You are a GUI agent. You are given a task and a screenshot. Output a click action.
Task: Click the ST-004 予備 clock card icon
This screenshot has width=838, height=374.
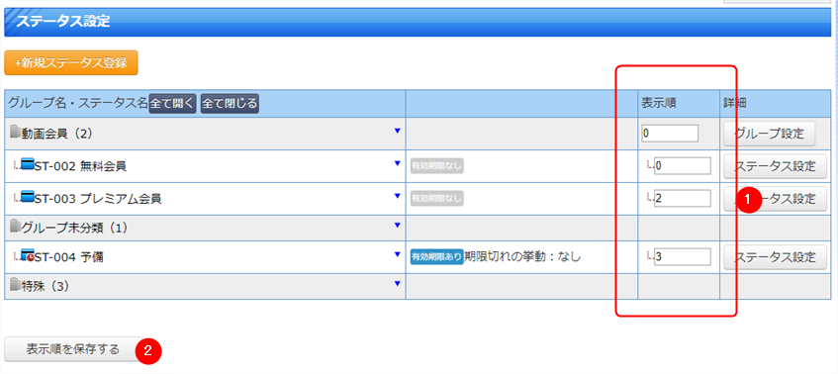(28, 256)
